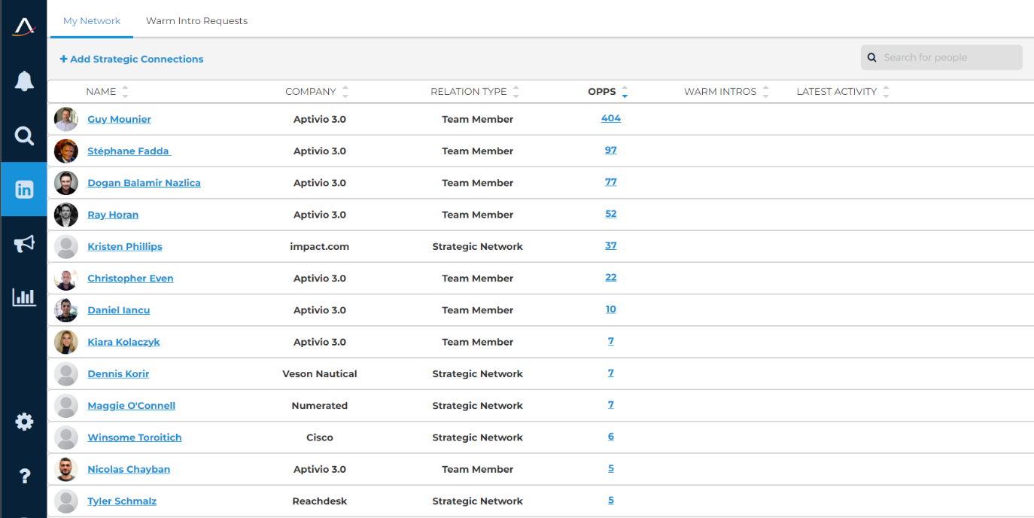
Task: Click Ray Horan's profile photo
Action: tap(66, 215)
